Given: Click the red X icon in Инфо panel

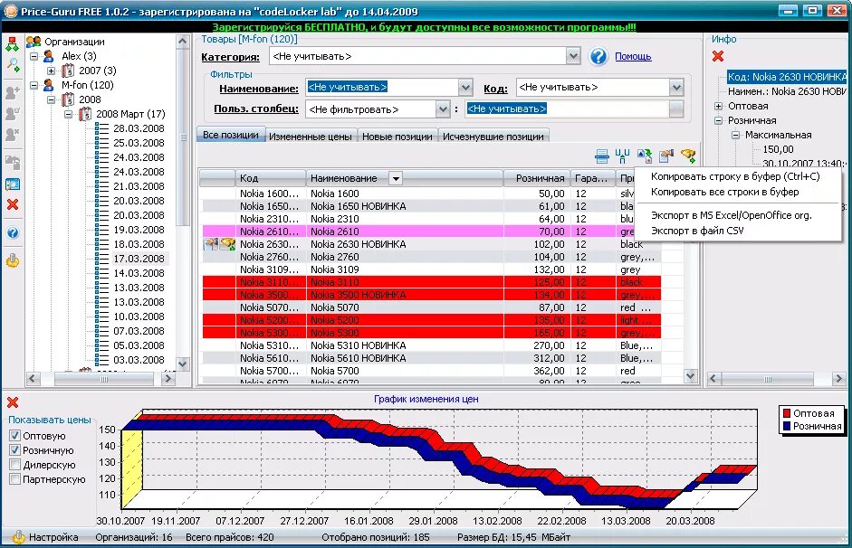Looking at the screenshot, I should 718,56.
